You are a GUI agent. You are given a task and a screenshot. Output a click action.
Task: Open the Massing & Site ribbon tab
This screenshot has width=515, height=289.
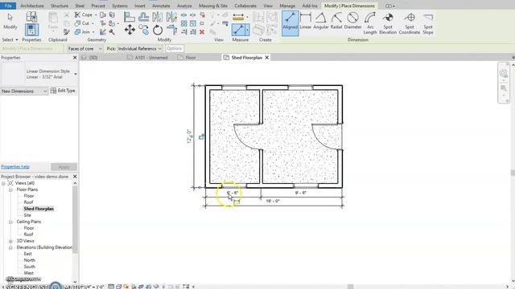pyautogui.click(x=213, y=6)
